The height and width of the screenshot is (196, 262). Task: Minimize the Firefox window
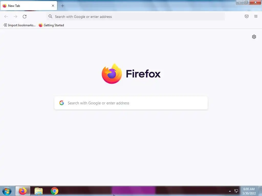[239, 2]
